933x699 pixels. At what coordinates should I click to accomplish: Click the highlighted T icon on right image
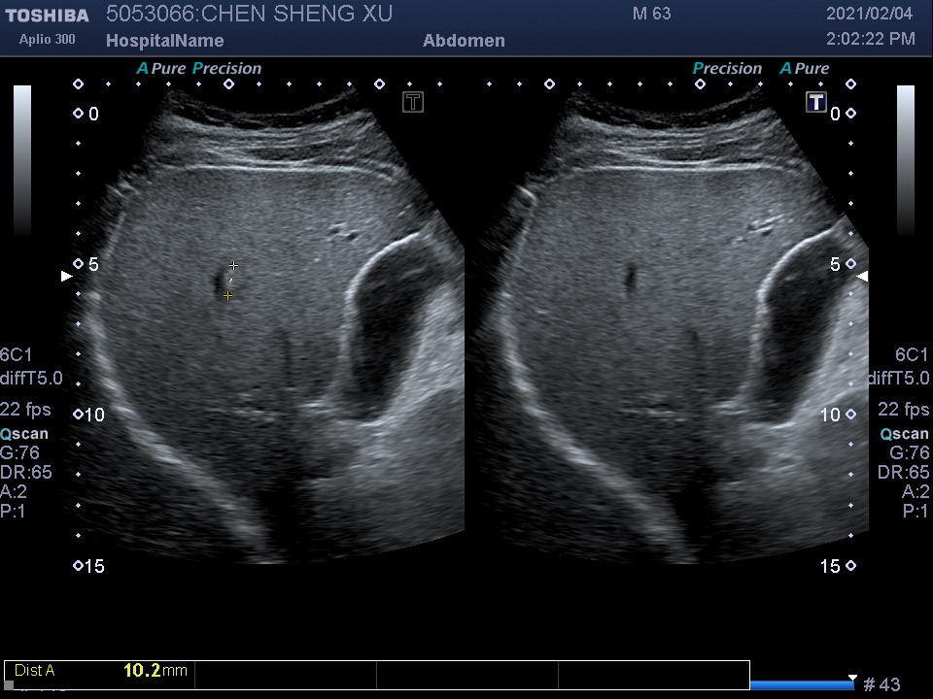(815, 102)
